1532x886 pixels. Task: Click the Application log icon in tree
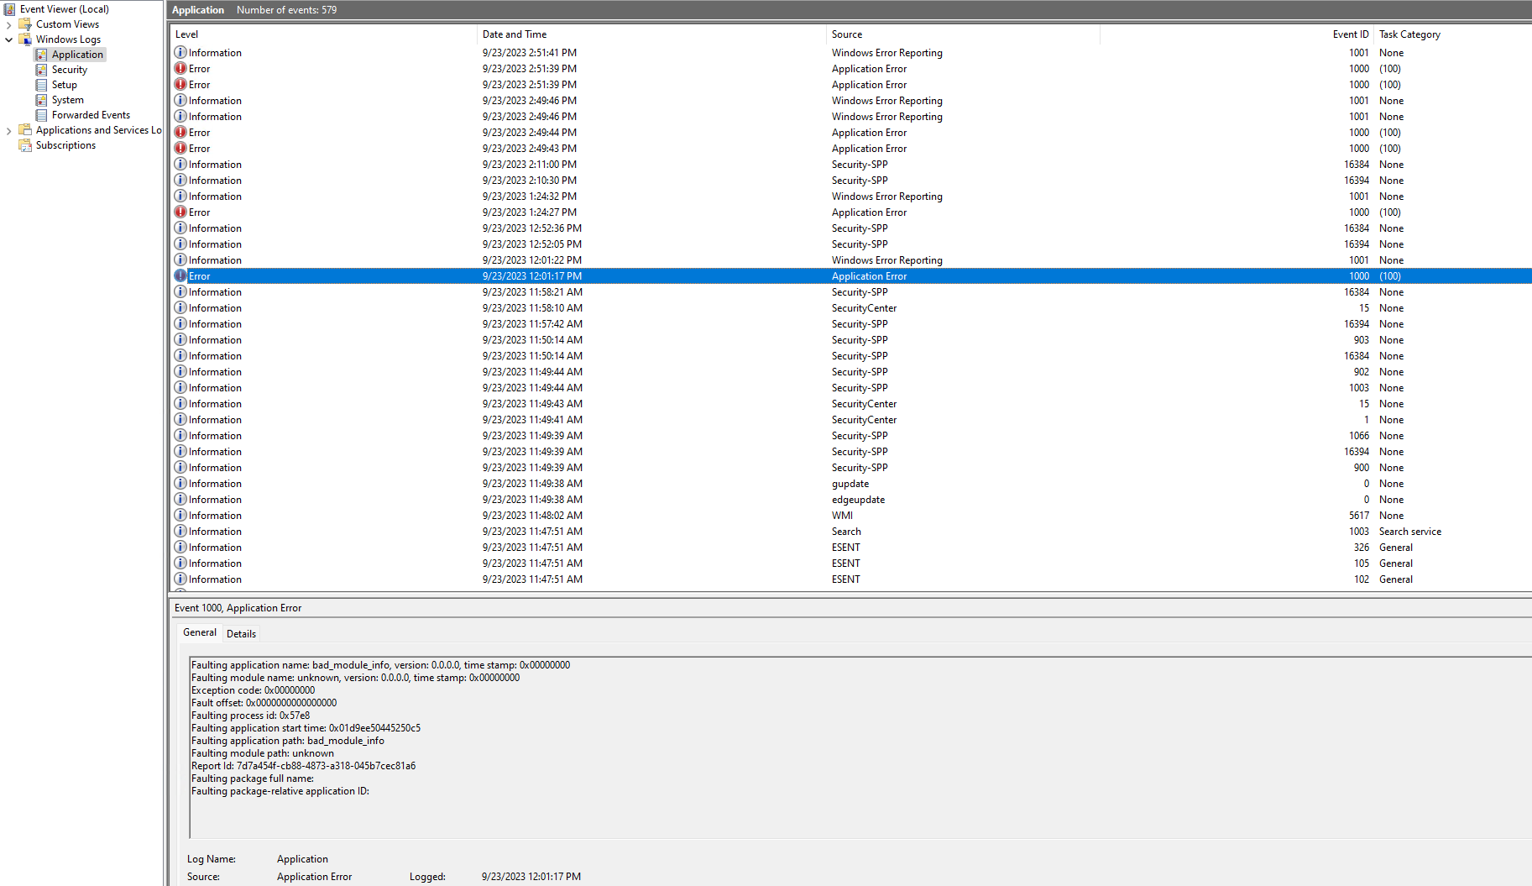tap(41, 55)
